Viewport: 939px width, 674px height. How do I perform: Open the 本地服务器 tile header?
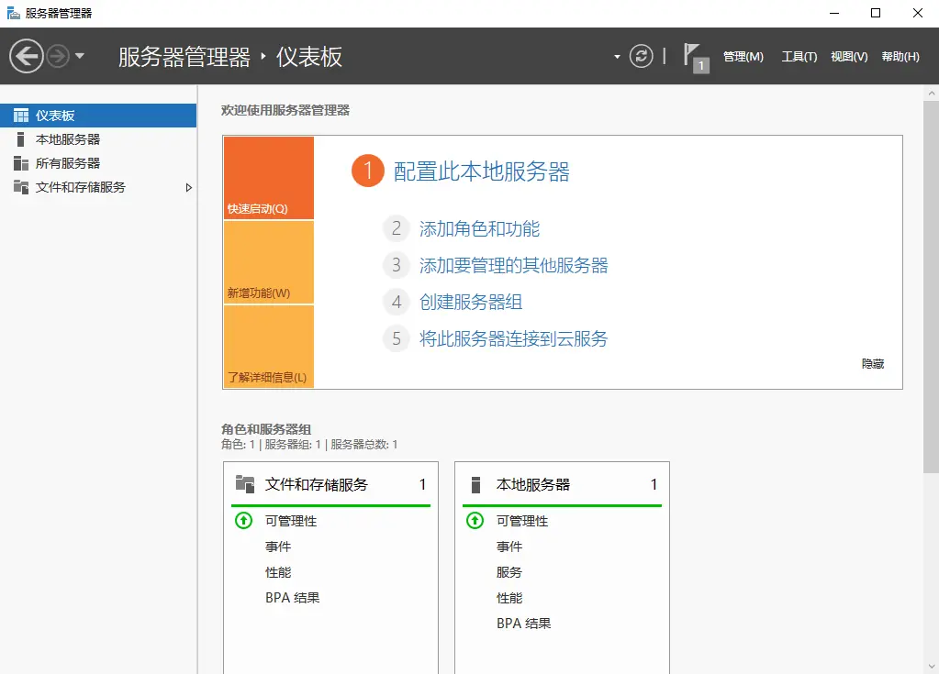tap(562, 484)
